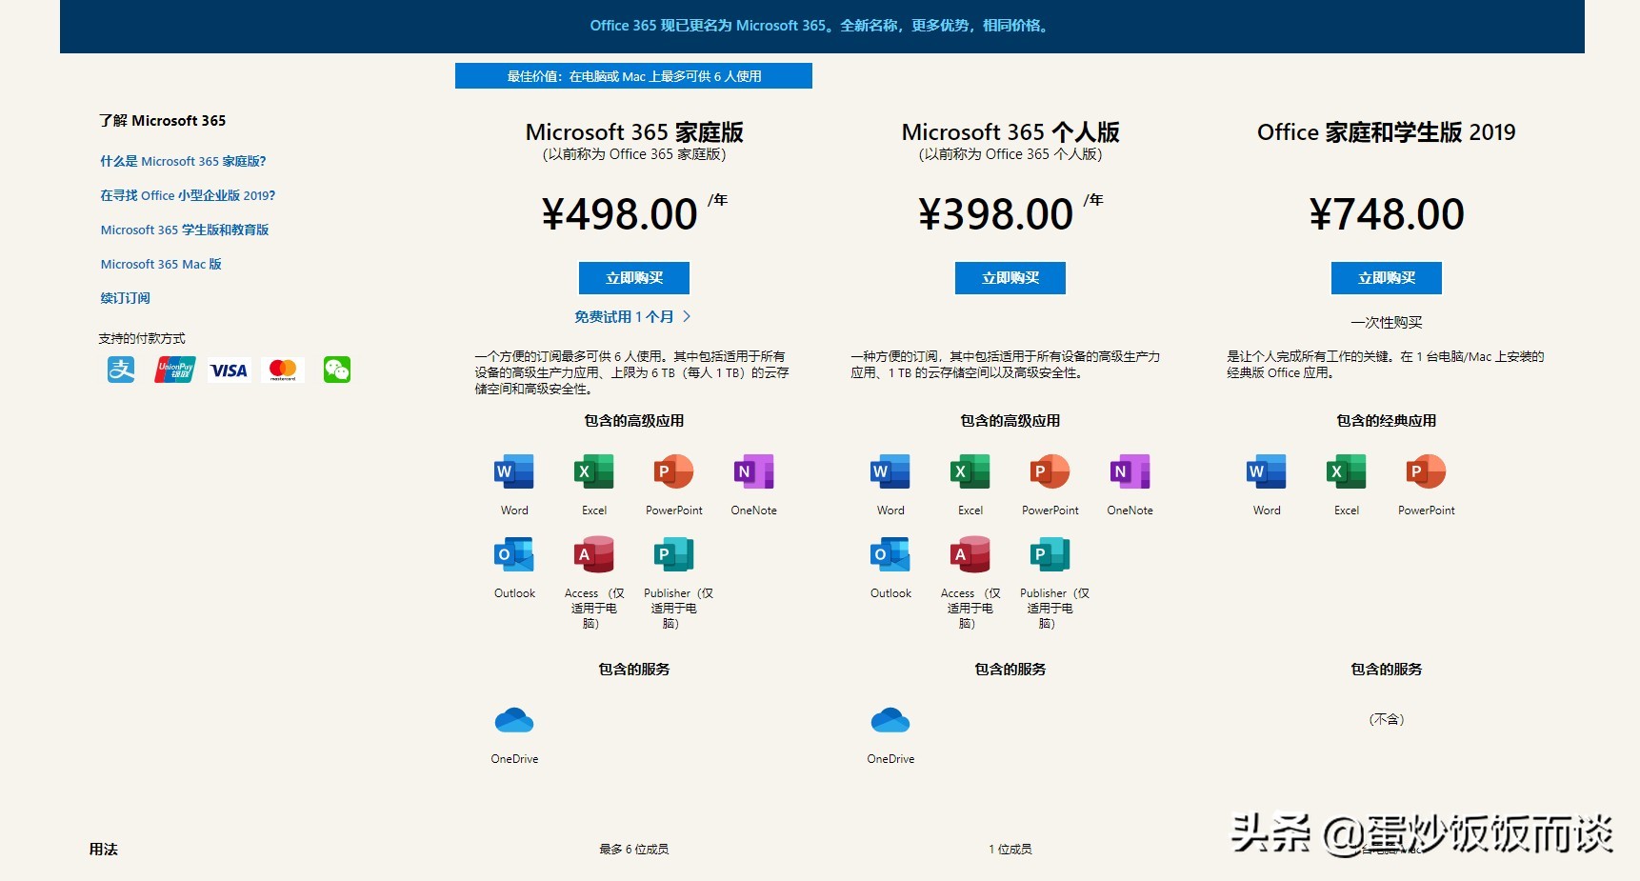
Task: Open the OneNote icon in the 家庭版 column
Action: (x=752, y=471)
